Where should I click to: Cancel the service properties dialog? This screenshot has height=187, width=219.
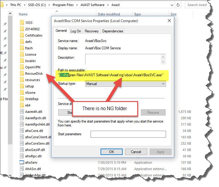136,152
